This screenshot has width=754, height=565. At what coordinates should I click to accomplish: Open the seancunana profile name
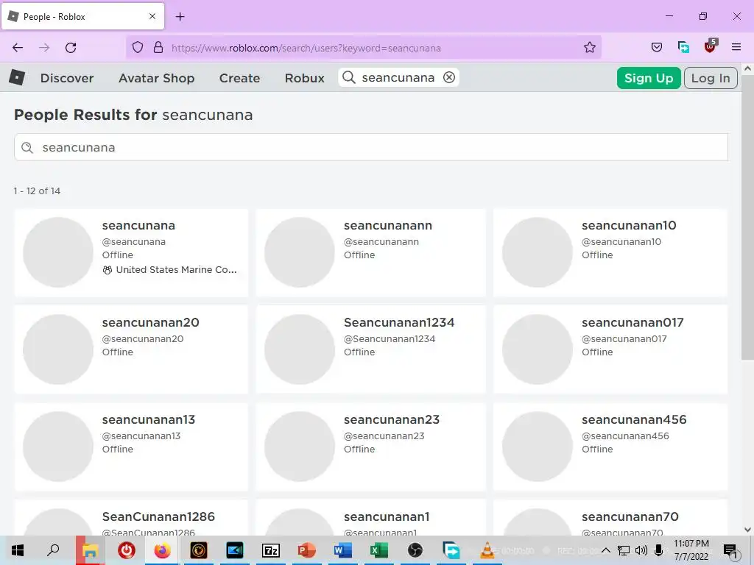pyautogui.click(x=138, y=225)
